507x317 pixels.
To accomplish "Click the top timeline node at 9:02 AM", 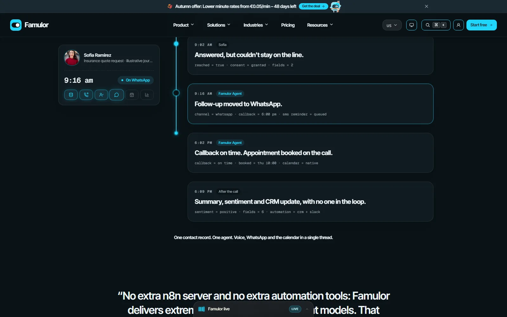I will tap(176, 44).
